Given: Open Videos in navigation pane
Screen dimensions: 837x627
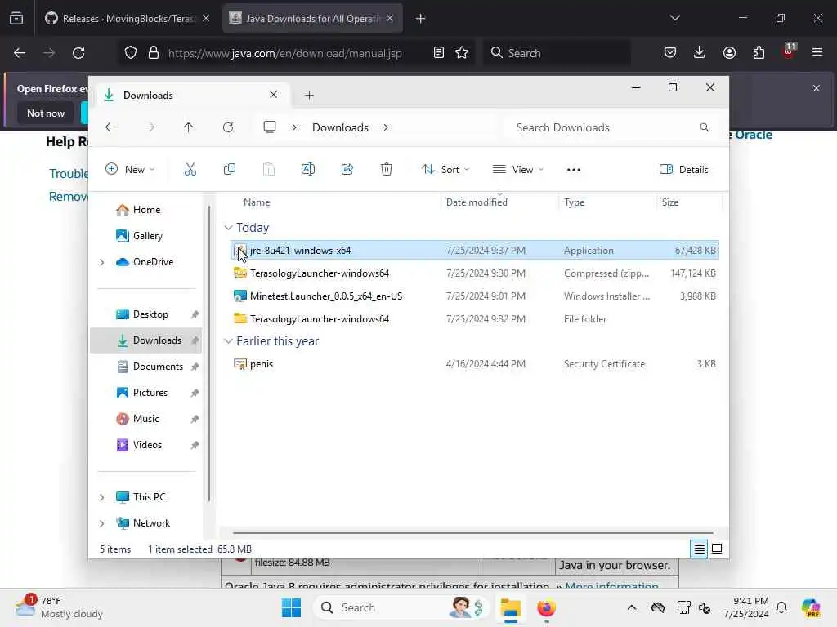Looking at the screenshot, I should [145, 445].
